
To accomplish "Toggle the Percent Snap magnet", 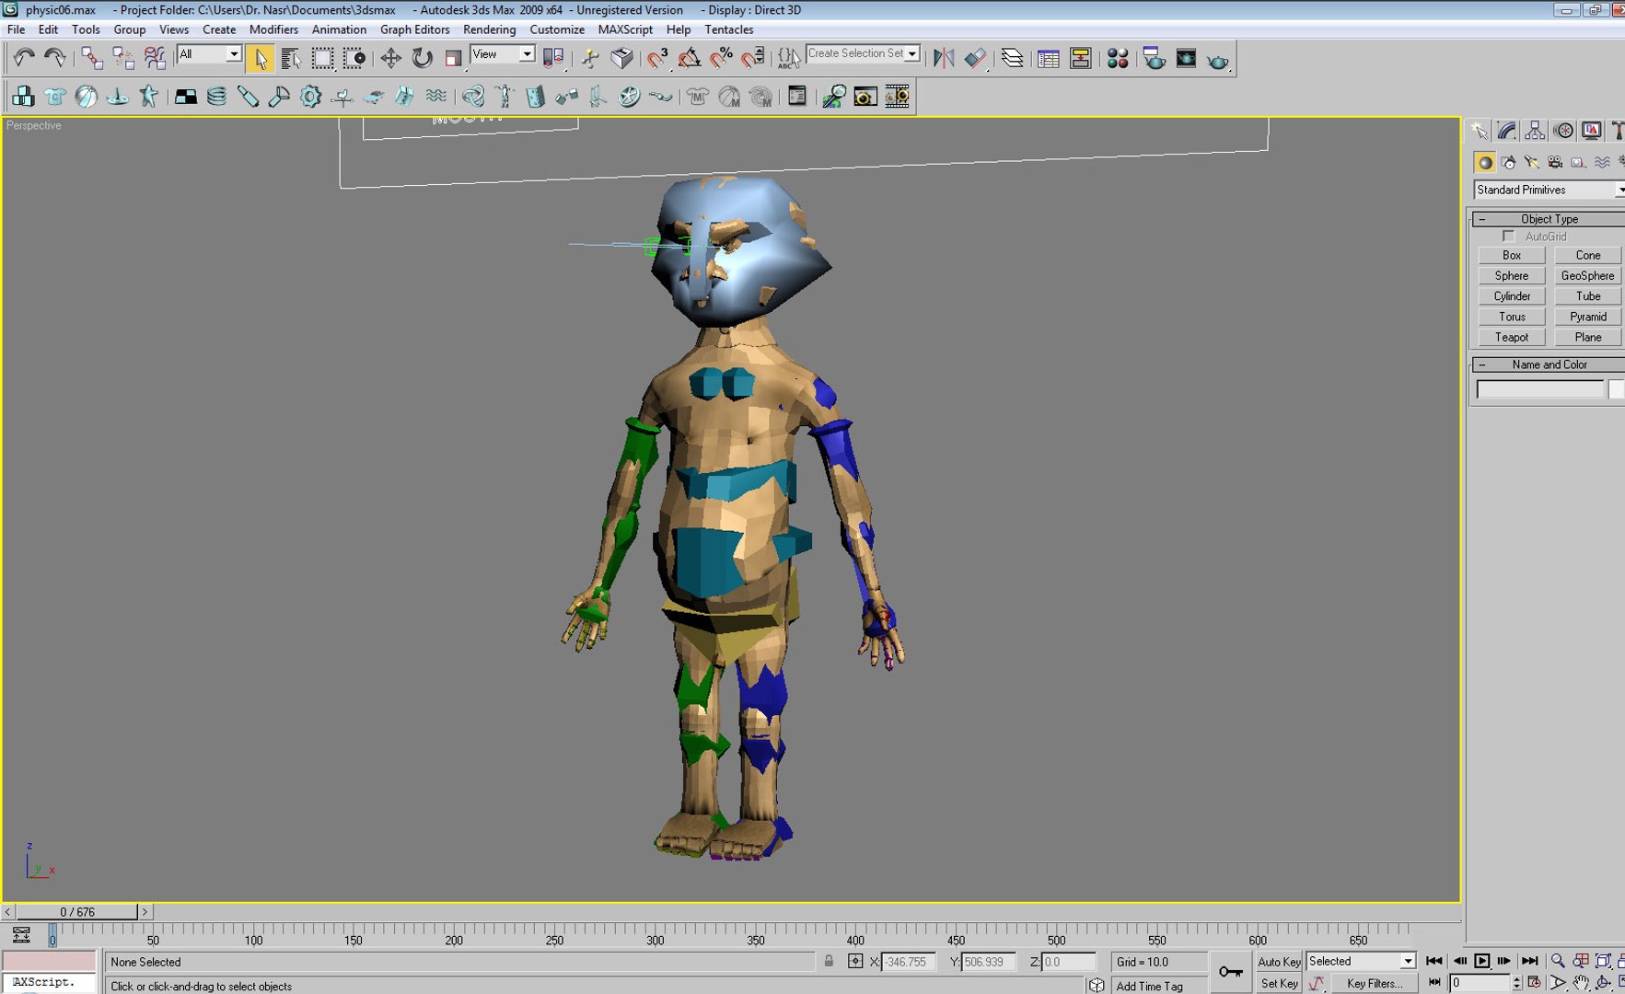I will tap(721, 59).
